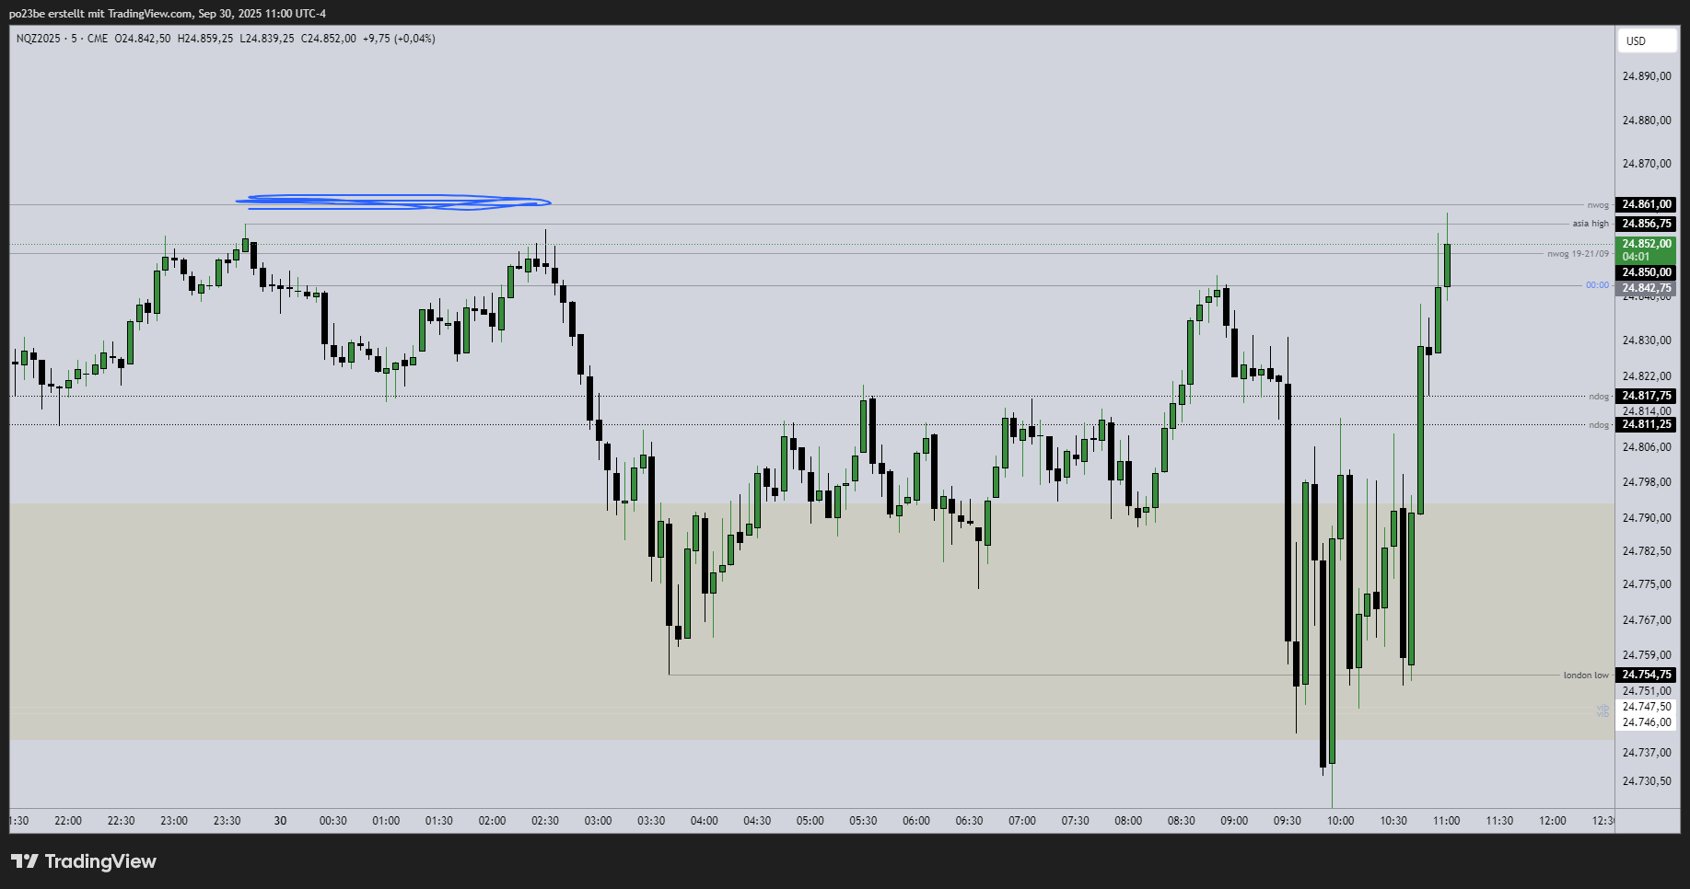Viewport: 1690px width, 889px height.
Task: Click the ndog label beside 24.817,75
Action: 1599,397
